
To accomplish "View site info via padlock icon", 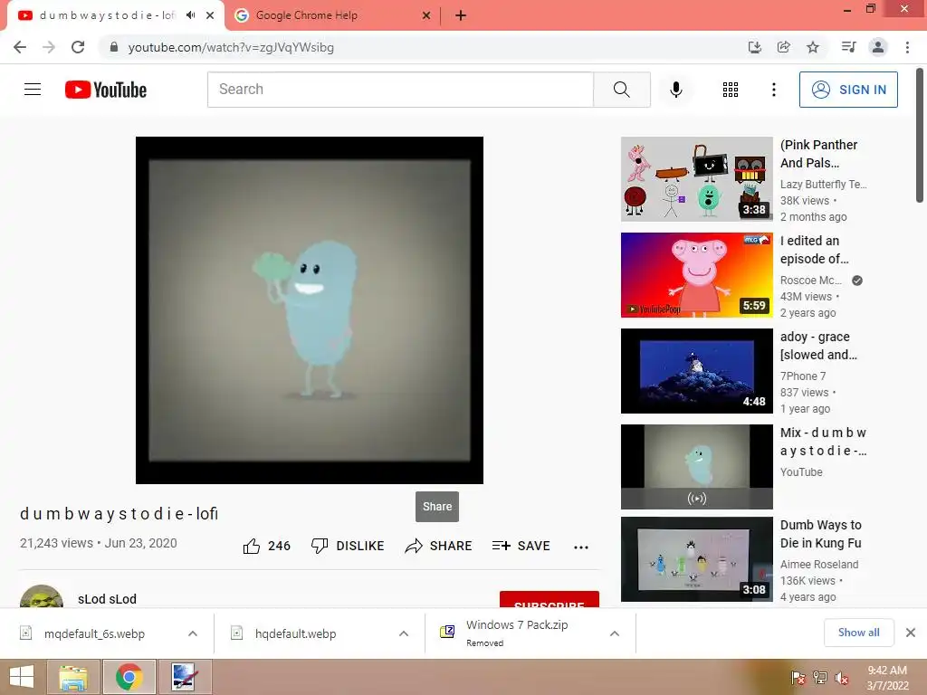I will [114, 47].
